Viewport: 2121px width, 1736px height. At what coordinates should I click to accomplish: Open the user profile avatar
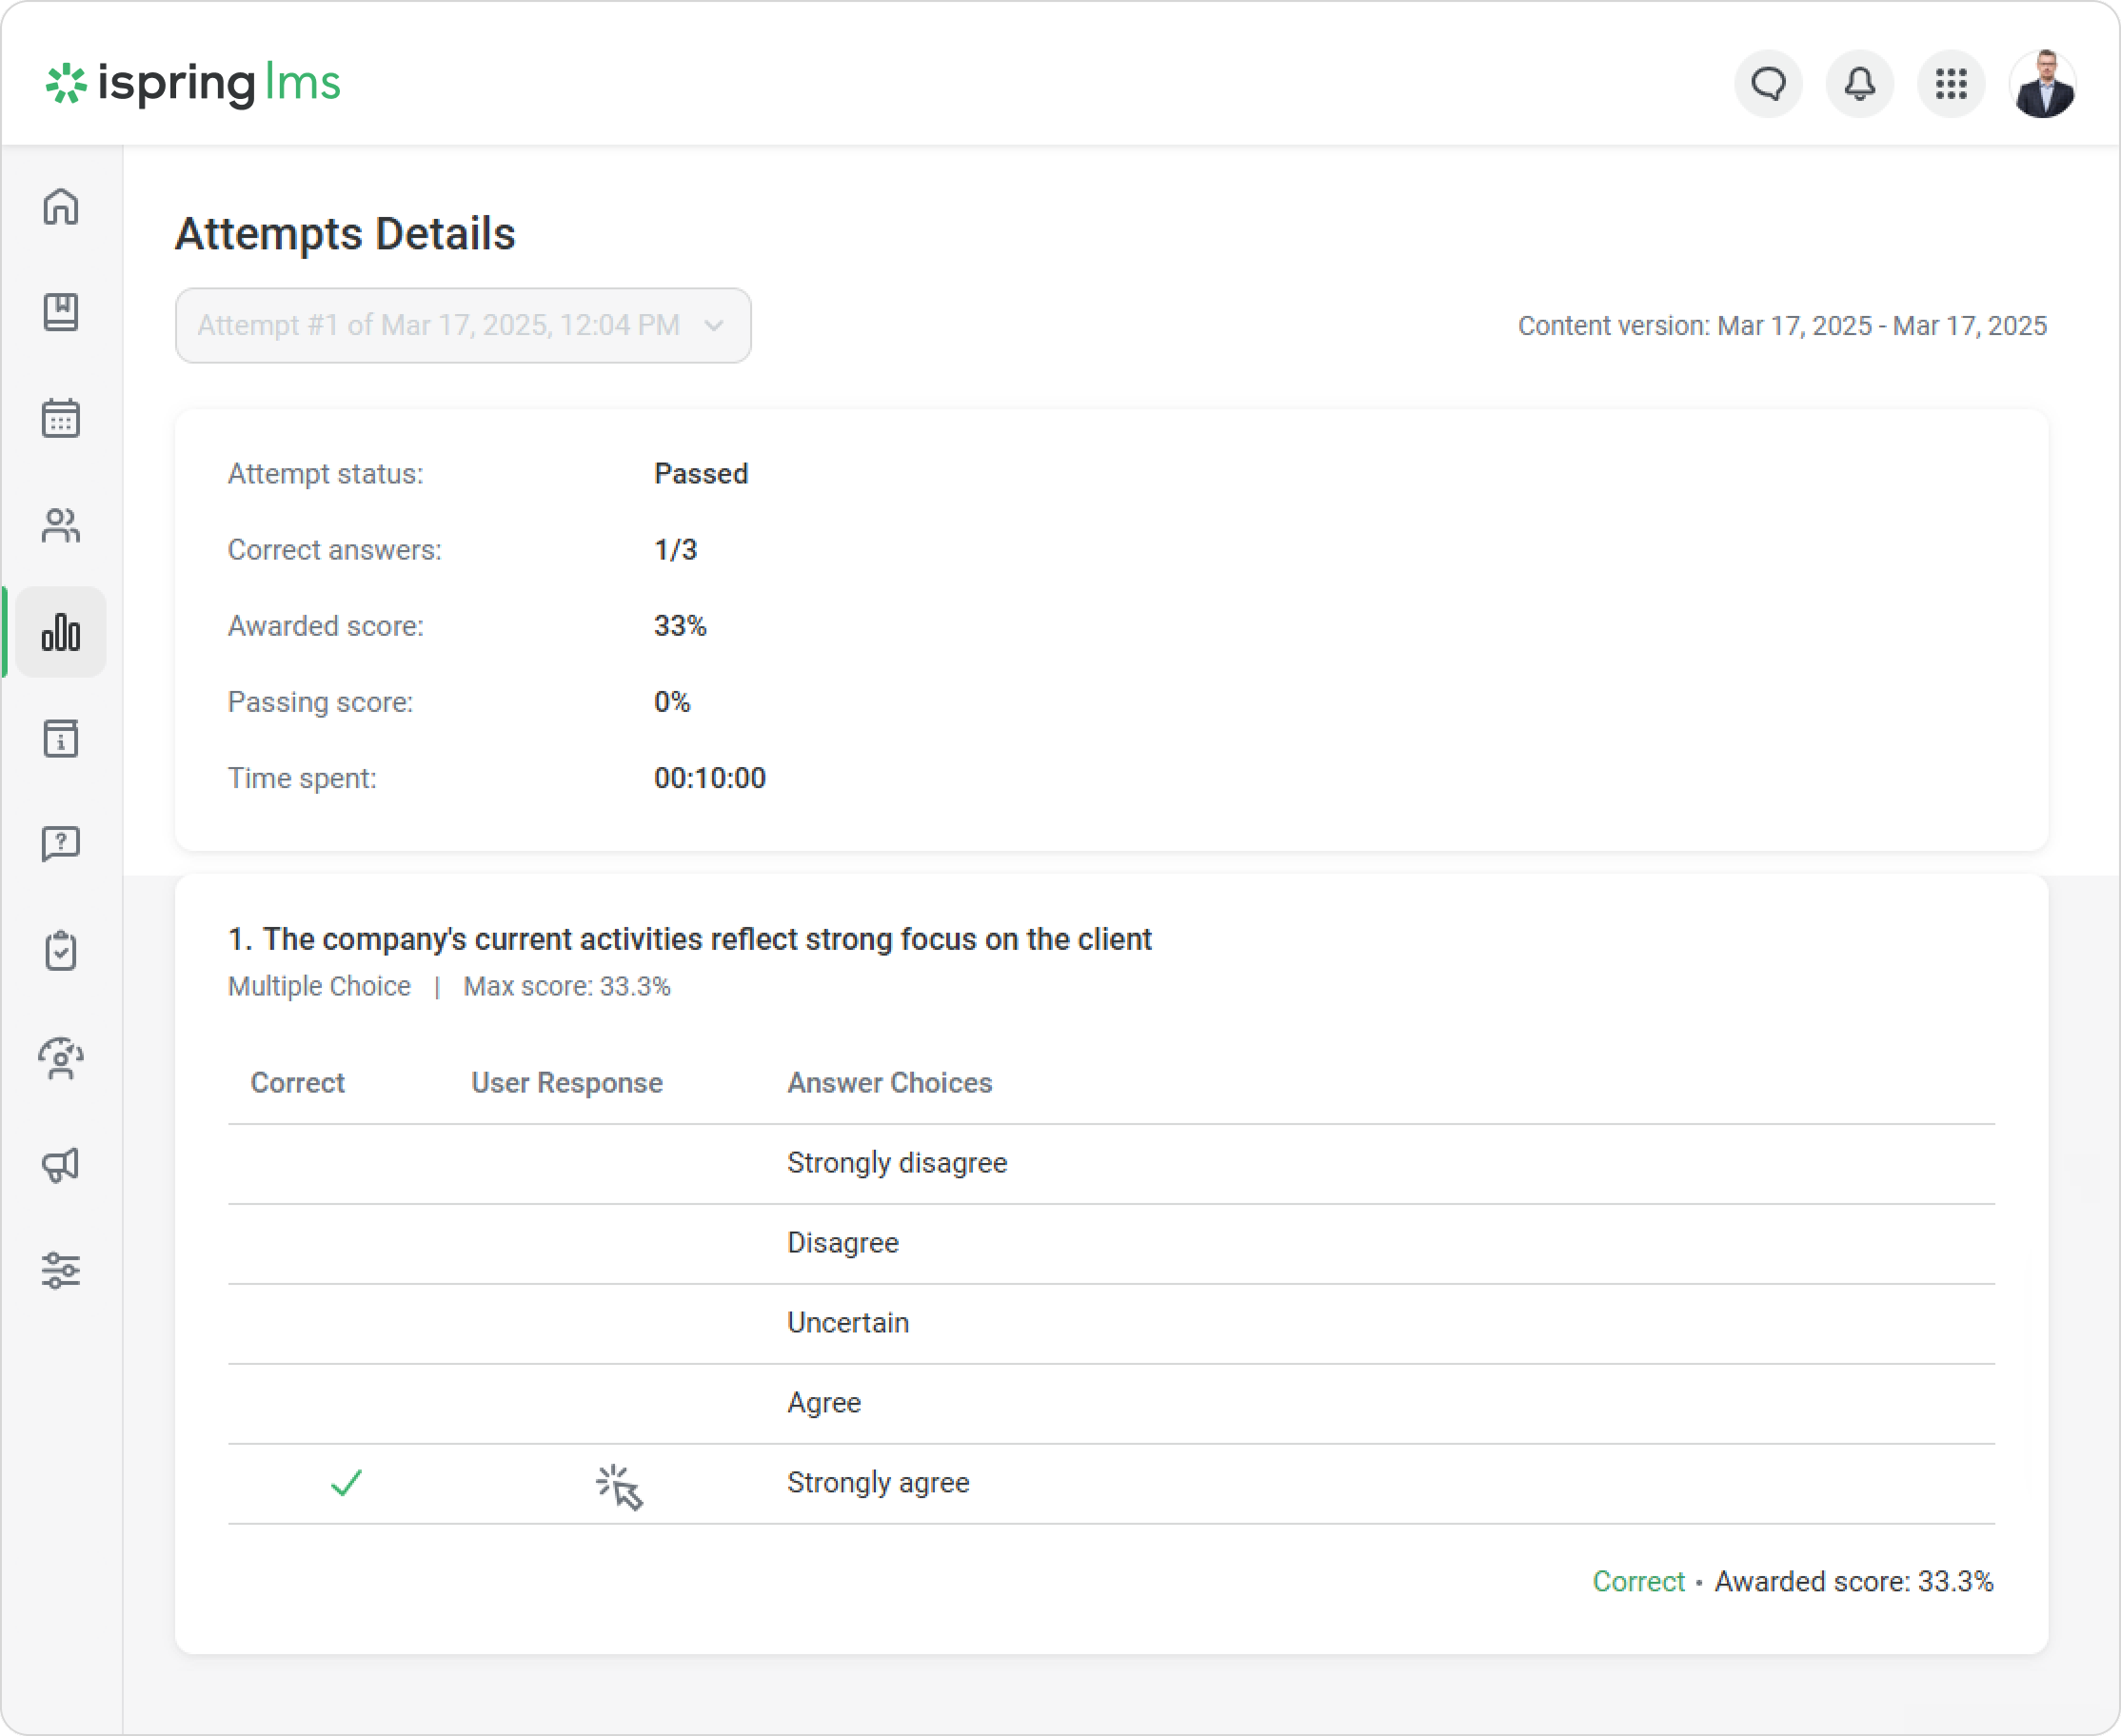click(x=2043, y=84)
